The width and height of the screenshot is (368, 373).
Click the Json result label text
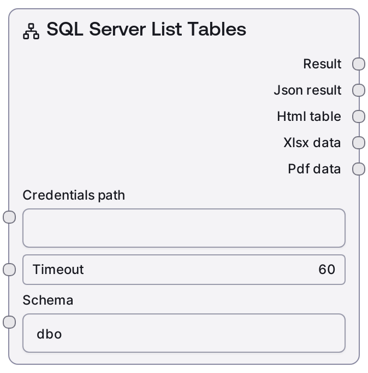(307, 90)
